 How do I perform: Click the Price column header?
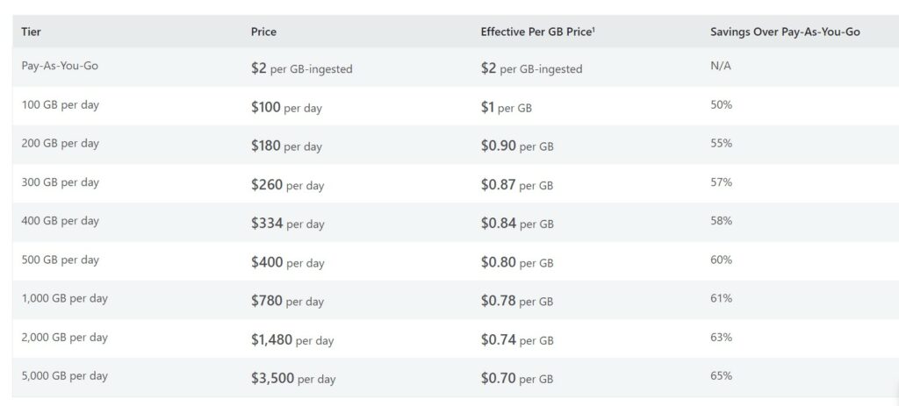(263, 32)
